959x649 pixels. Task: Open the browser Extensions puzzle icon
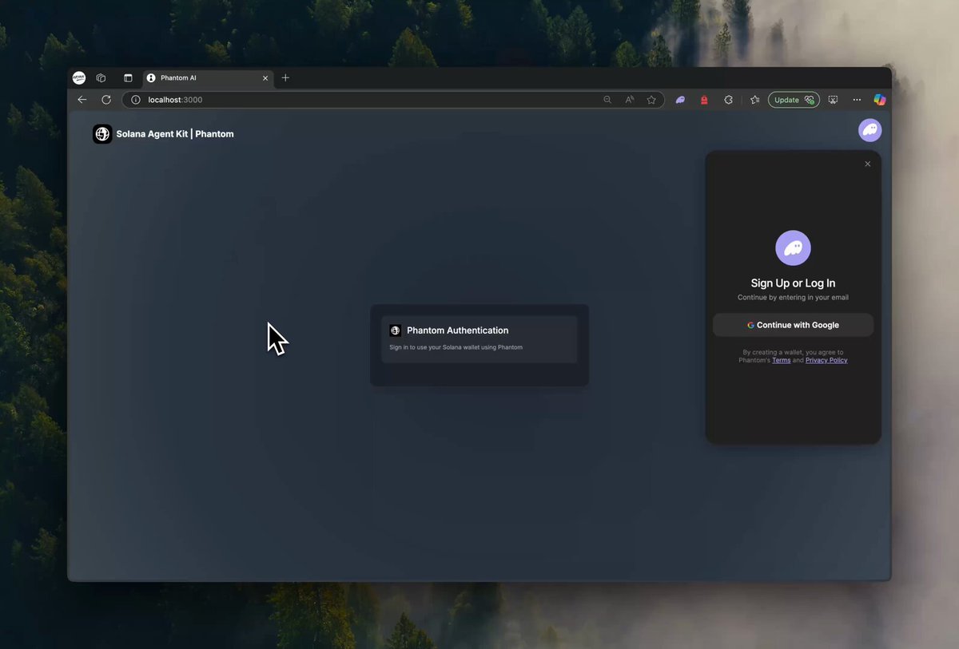[x=728, y=100]
